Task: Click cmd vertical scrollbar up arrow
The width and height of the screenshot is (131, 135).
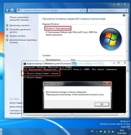Action: (127, 68)
